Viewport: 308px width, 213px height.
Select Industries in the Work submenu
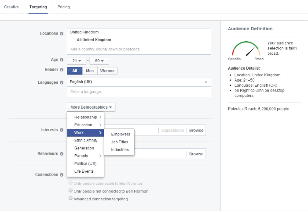coord(119,150)
